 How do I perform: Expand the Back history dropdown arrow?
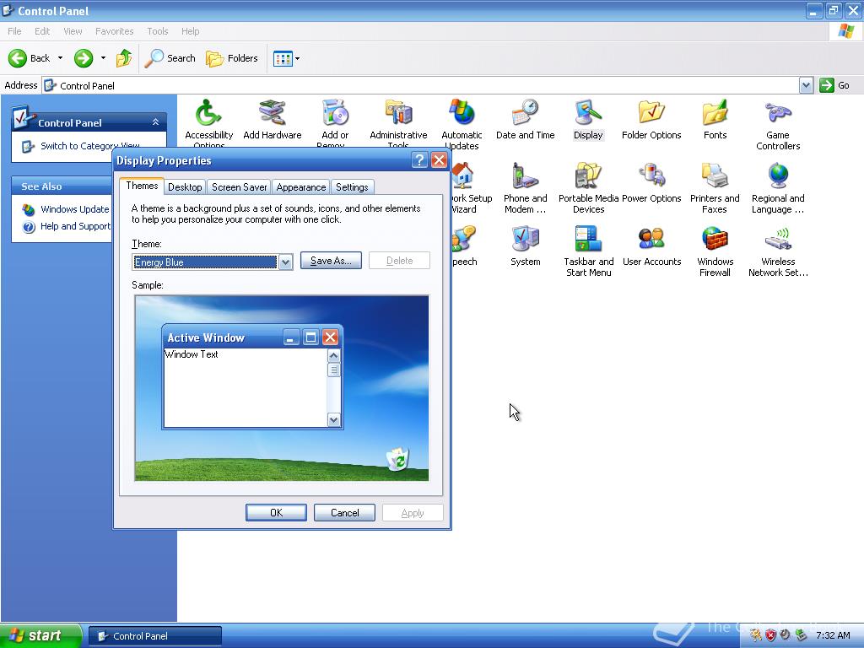(60, 58)
